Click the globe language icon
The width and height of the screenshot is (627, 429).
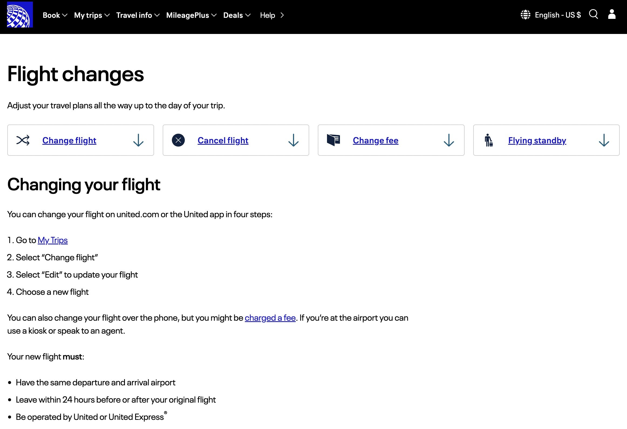(x=525, y=15)
